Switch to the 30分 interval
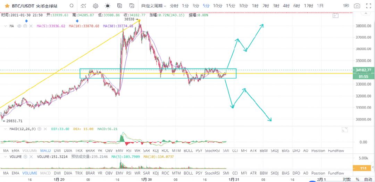 tap(243, 6)
